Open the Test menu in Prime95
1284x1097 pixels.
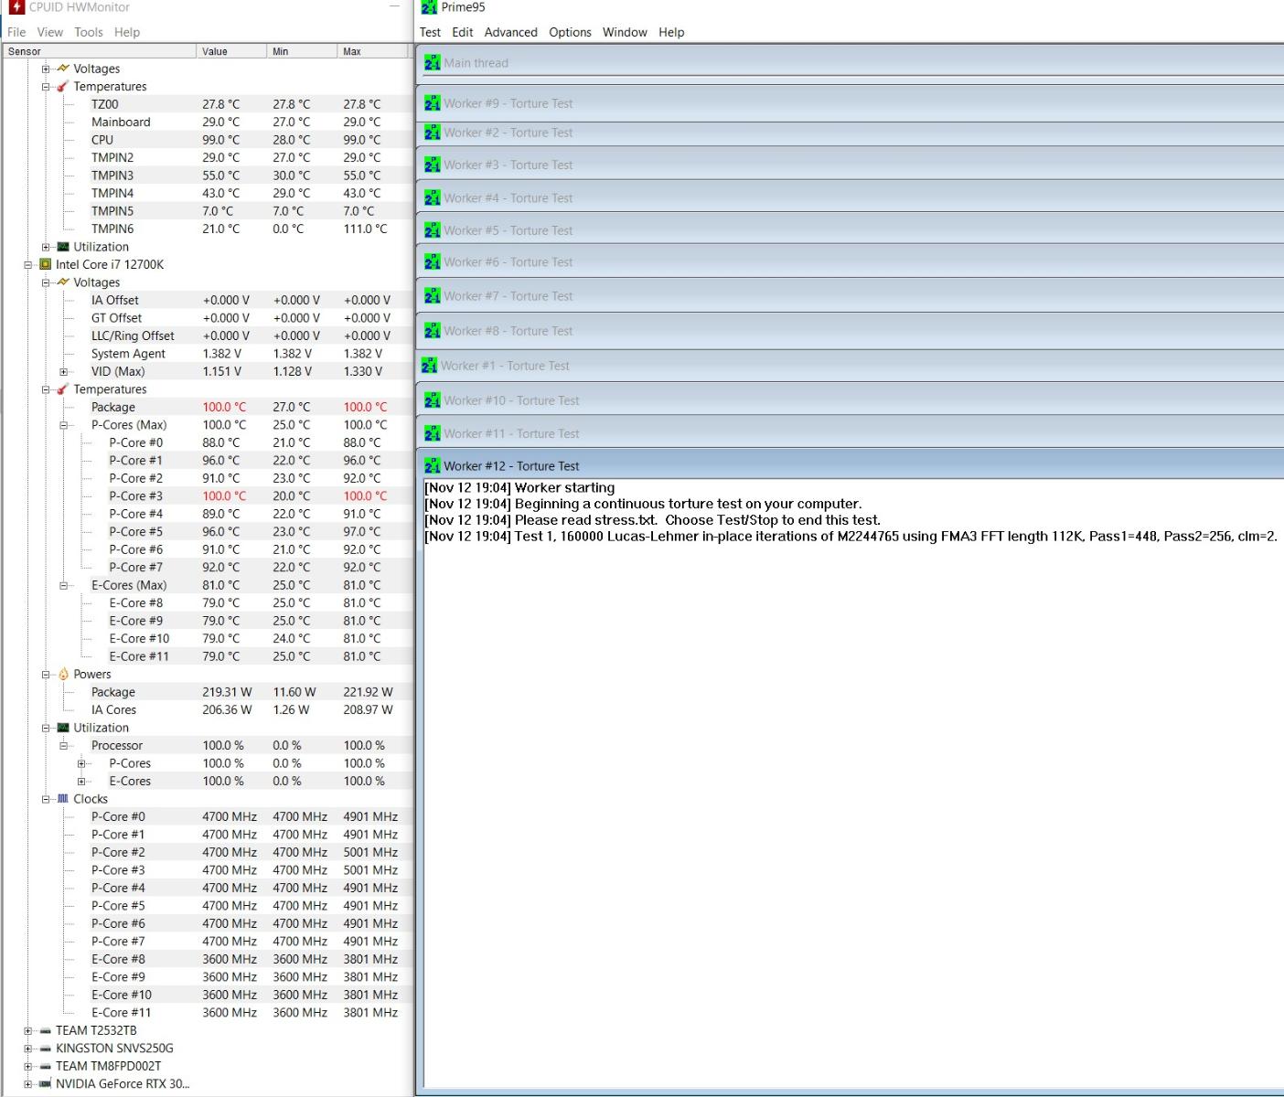coord(430,32)
